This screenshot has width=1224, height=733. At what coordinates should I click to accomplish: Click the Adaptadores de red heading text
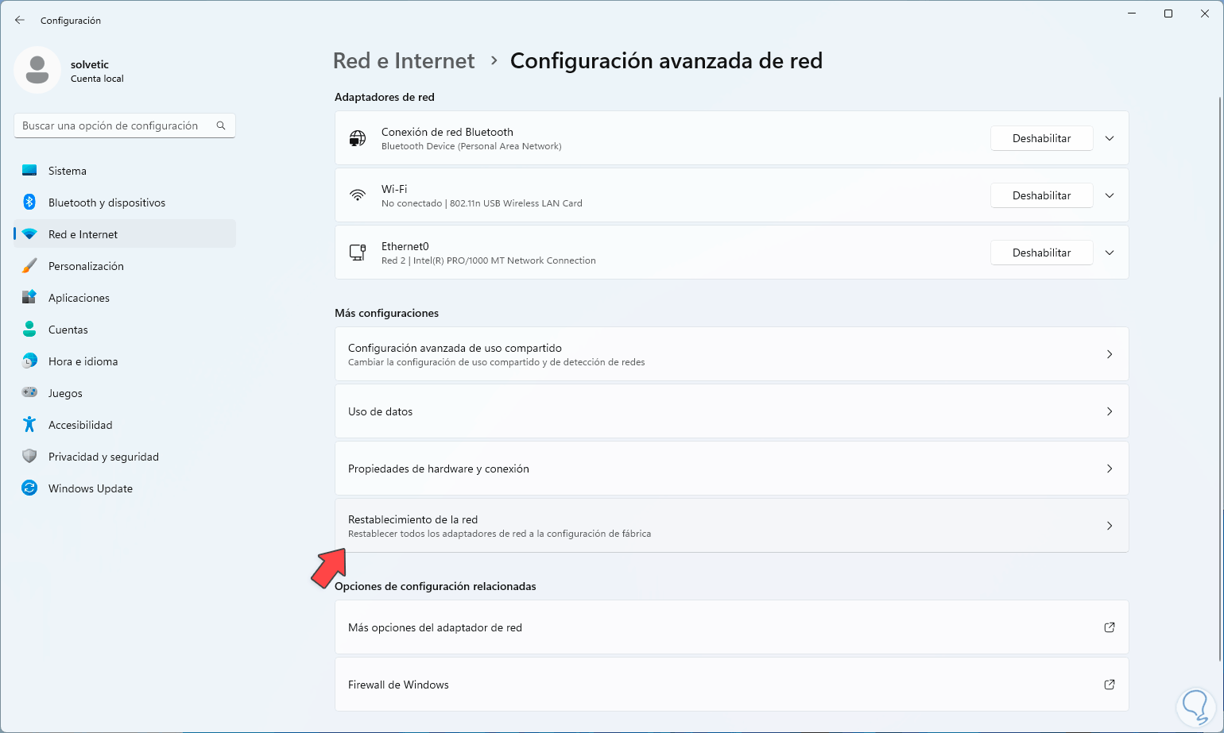(x=385, y=97)
